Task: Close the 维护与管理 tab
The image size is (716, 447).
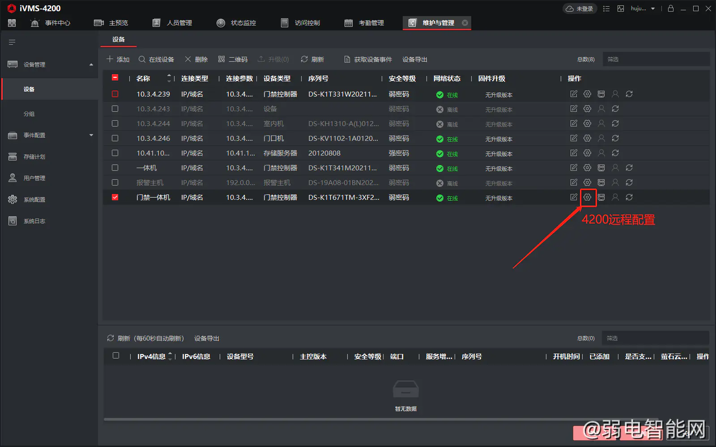Action: pos(465,23)
